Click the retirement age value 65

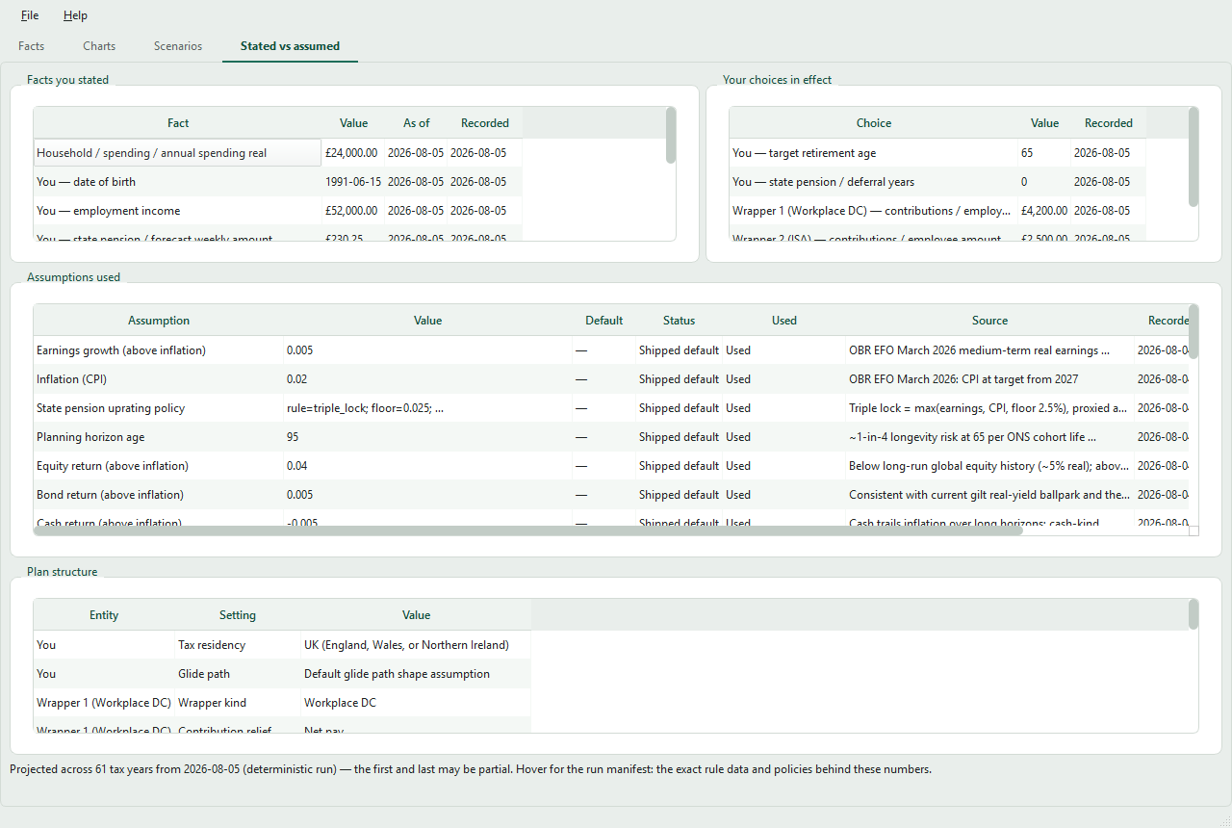pos(1044,153)
